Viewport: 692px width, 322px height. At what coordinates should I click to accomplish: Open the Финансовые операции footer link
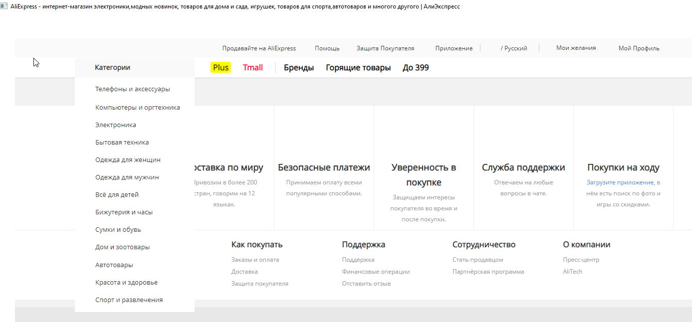[376, 272]
